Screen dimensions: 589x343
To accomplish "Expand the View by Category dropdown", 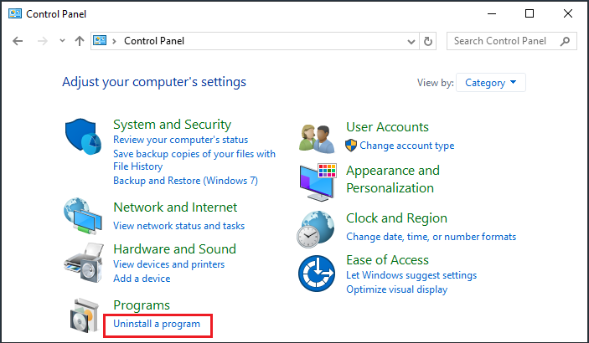I will click(x=491, y=83).
